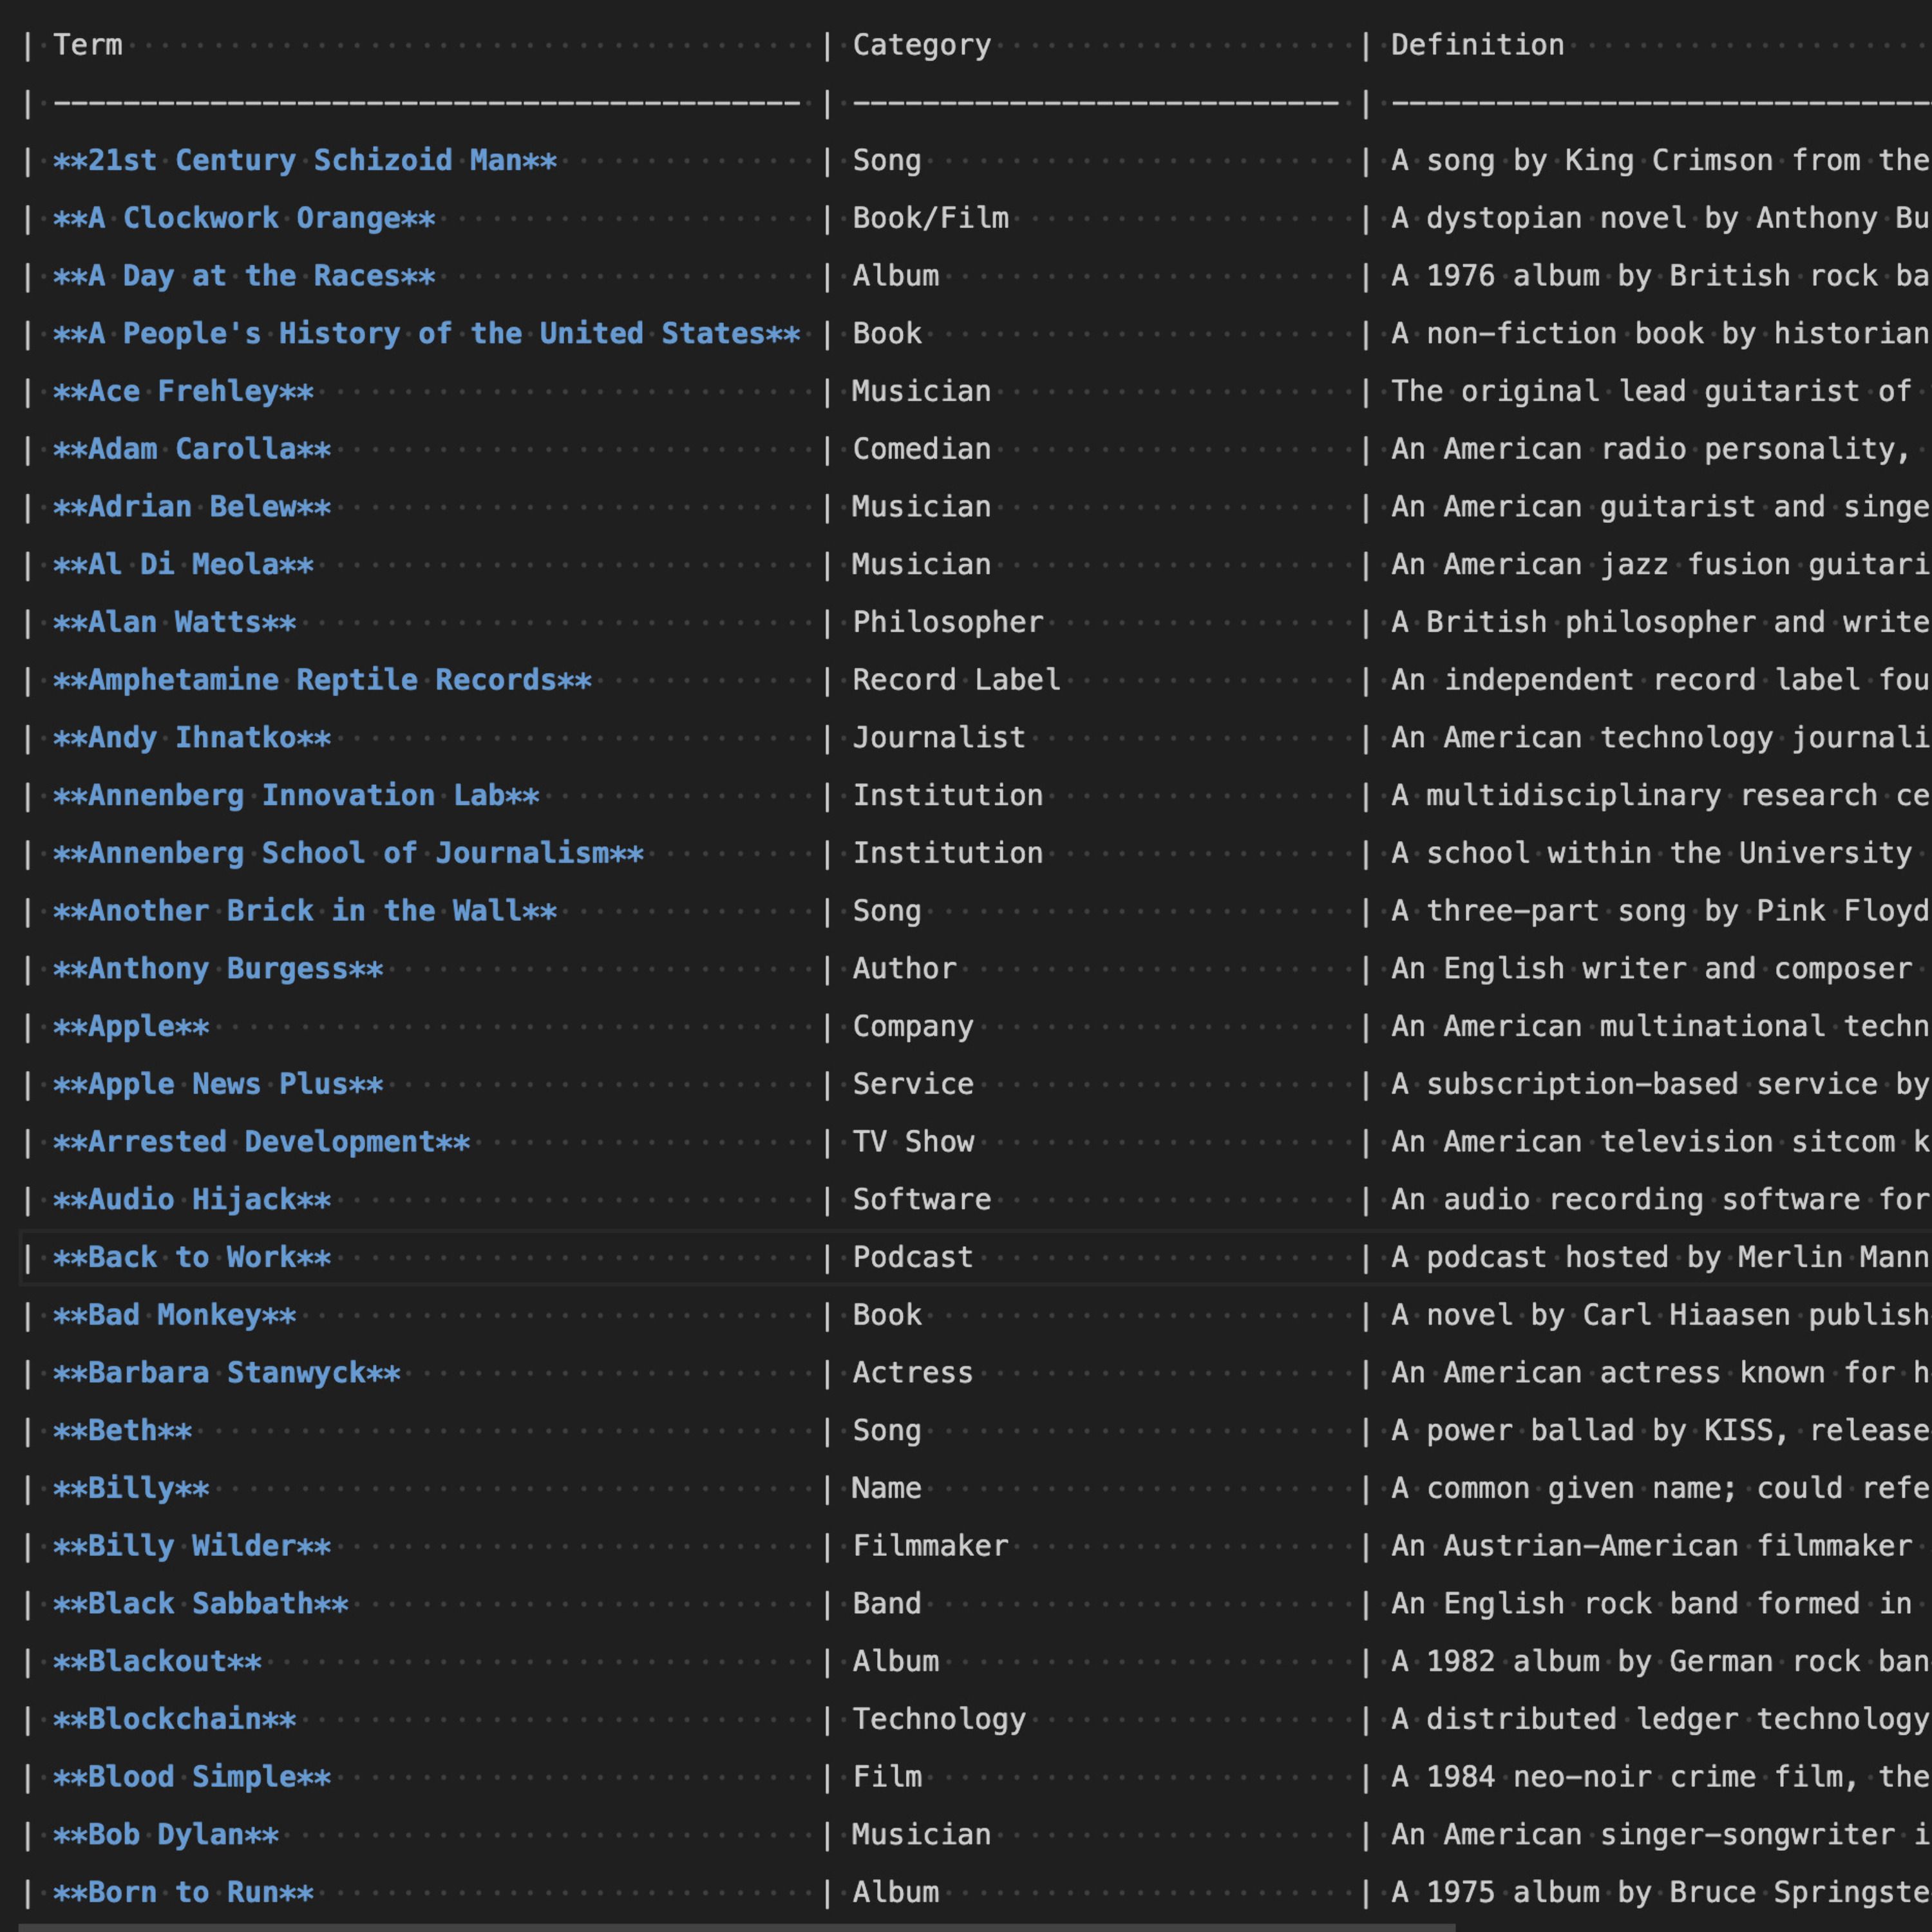The height and width of the screenshot is (1932, 1932).
Task: Click the 'Record Label' category cell
Action: click(x=956, y=680)
